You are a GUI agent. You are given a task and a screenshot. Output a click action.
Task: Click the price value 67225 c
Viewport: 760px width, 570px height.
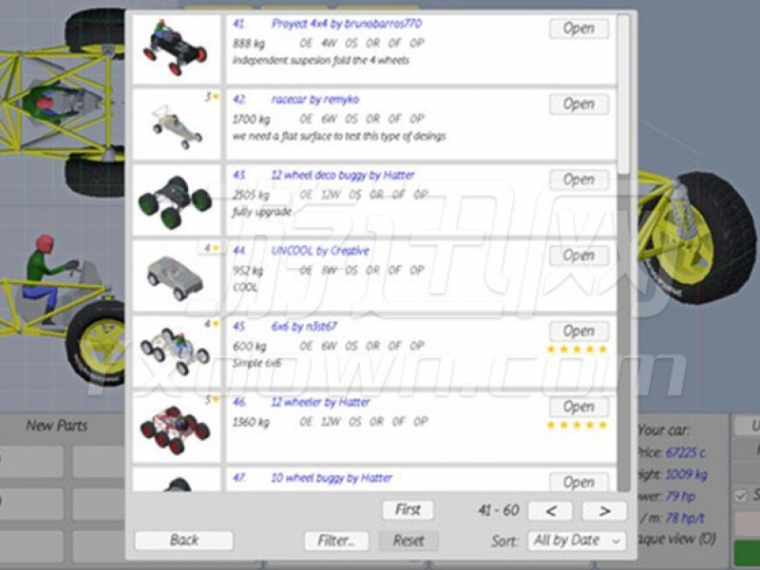686,453
